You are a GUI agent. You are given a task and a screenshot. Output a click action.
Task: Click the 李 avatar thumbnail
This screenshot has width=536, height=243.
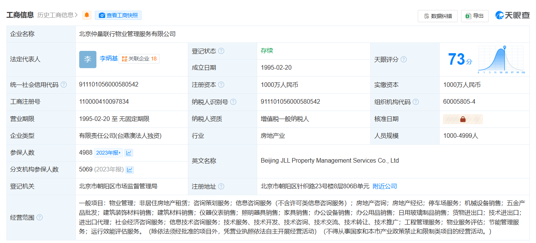[x=88, y=59]
